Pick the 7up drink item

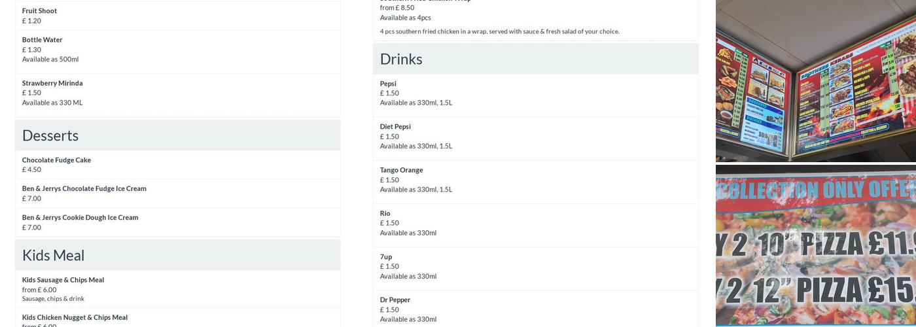click(x=535, y=268)
